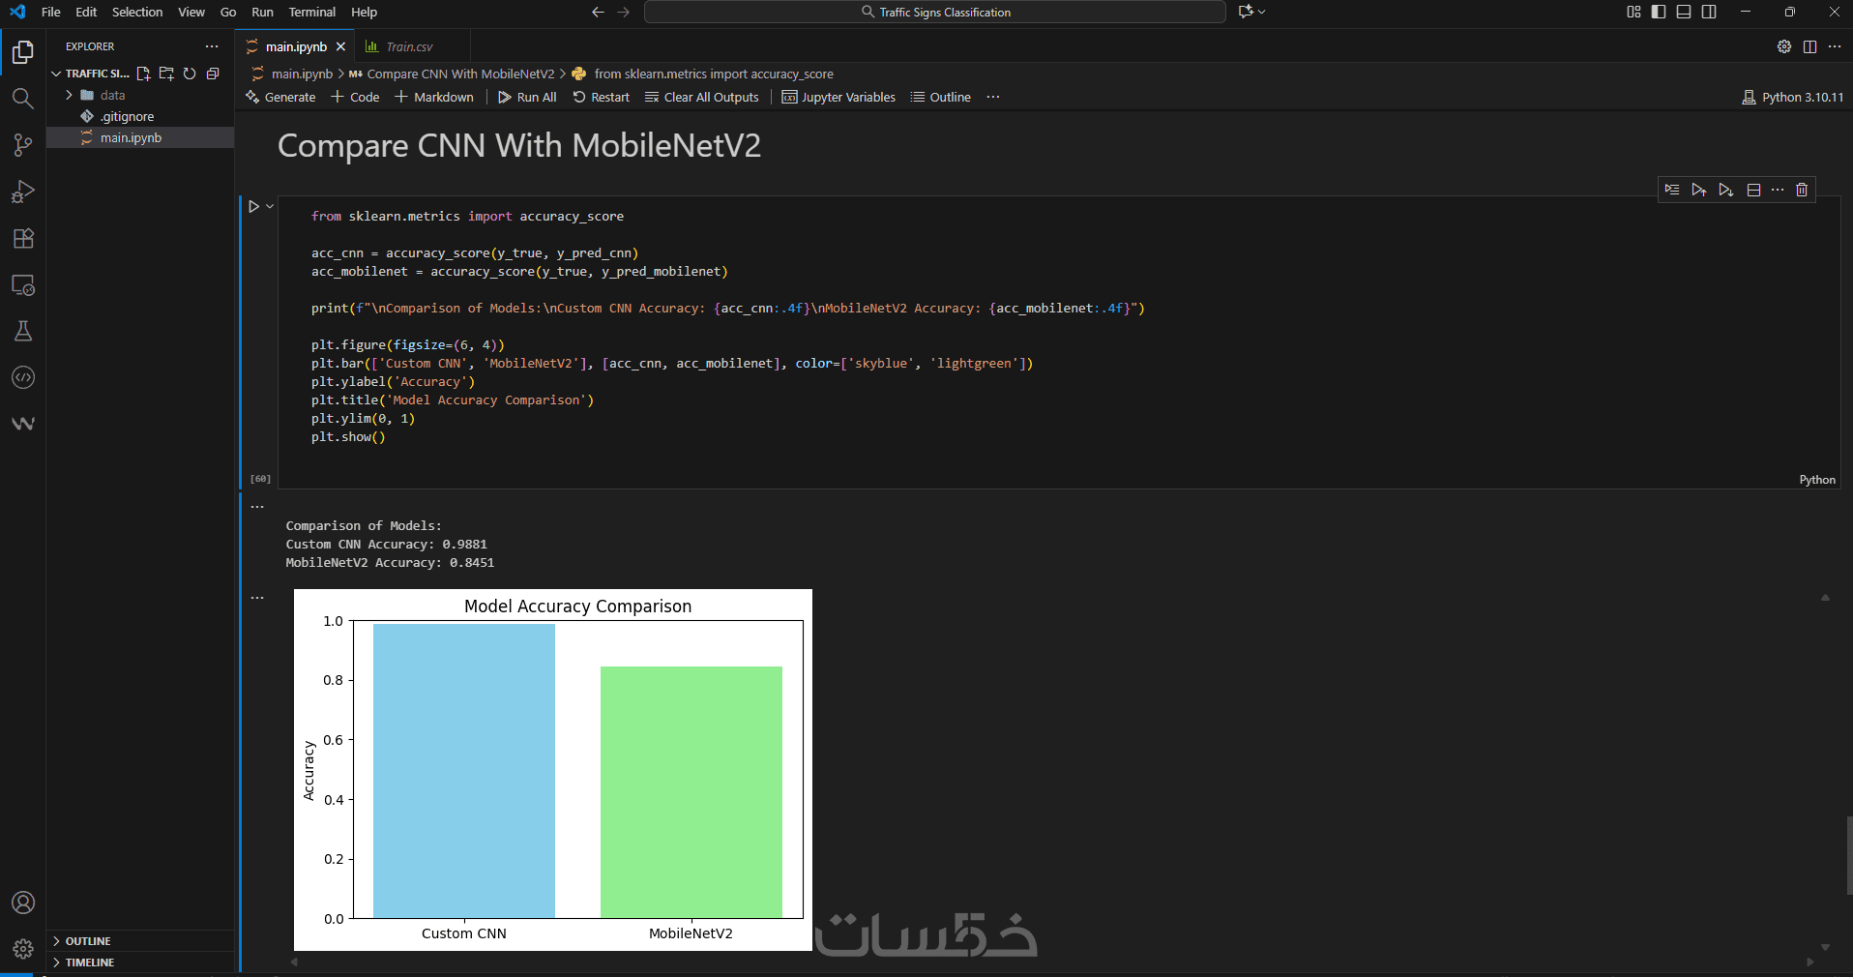This screenshot has width=1853, height=977.
Task: Toggle the bottom panel
Action: 1684,12
